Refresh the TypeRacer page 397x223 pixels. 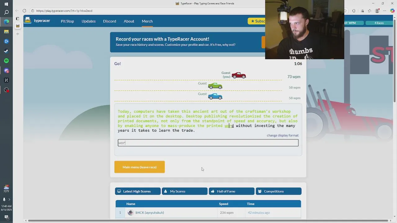coord(24,11)
